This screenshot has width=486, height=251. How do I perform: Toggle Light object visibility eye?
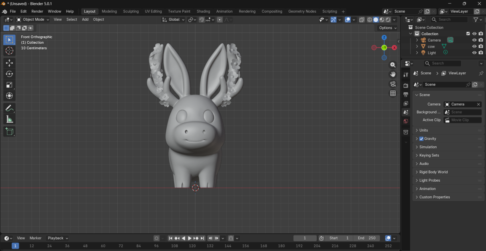(474, 53)
